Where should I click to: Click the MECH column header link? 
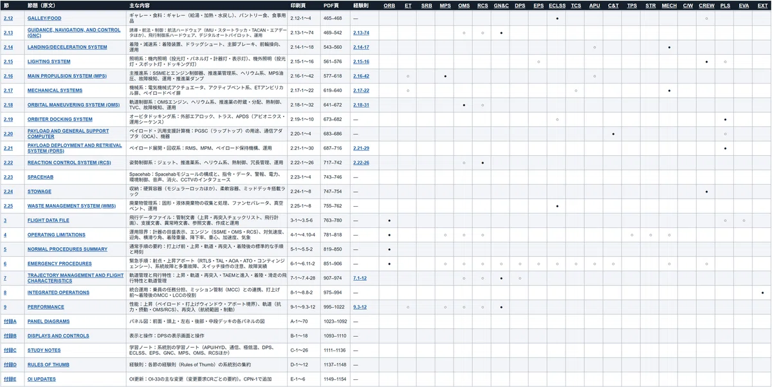click(x=669, y=5)
